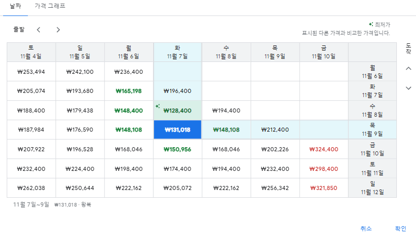
Task: Pick the lowest fare ₩128,400
Action: (x=177, y=110)
